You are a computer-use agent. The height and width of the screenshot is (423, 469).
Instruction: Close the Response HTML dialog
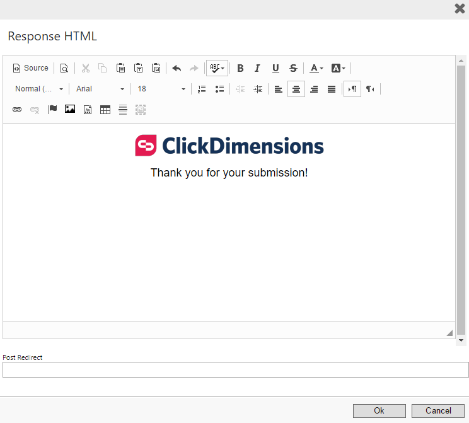[460, 8]
